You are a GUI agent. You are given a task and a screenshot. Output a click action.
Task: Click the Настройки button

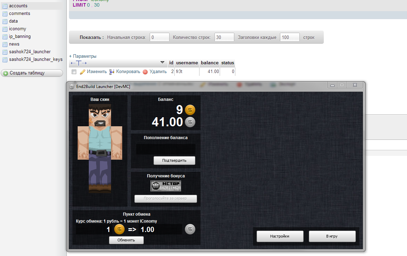(x=280, y=236)
